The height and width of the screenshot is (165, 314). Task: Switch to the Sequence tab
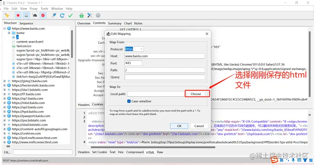click(x=26, y=23)
